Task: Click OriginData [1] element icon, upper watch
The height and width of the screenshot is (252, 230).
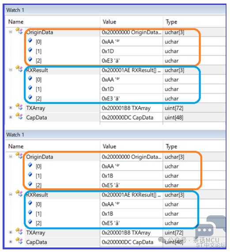Action: coord(30,50)
